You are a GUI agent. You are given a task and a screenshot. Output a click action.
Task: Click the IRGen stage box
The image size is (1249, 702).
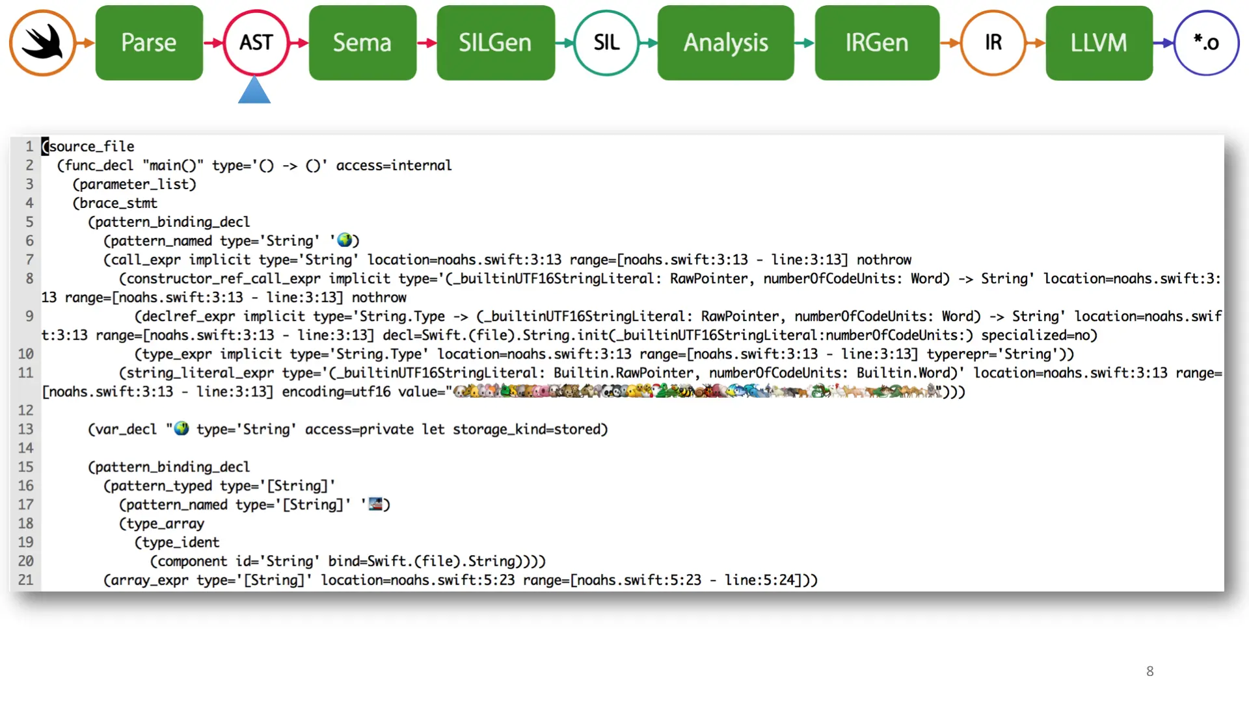[x=876, y=43]
